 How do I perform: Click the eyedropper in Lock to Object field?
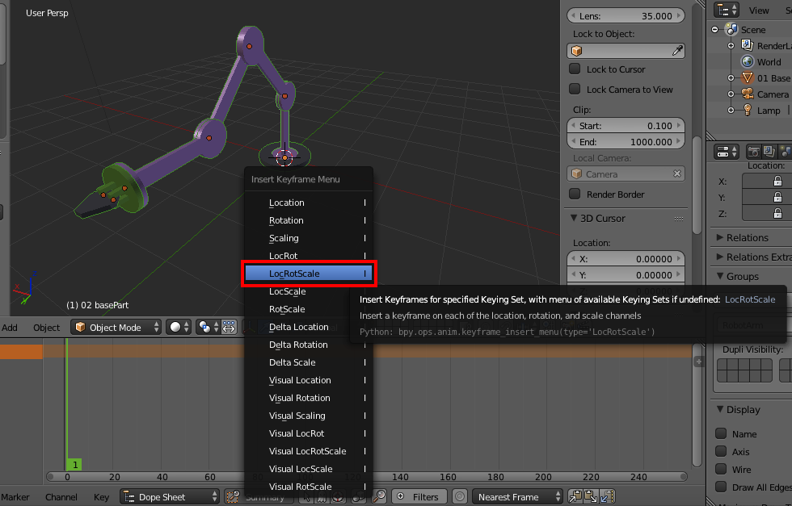click(677, 51)
